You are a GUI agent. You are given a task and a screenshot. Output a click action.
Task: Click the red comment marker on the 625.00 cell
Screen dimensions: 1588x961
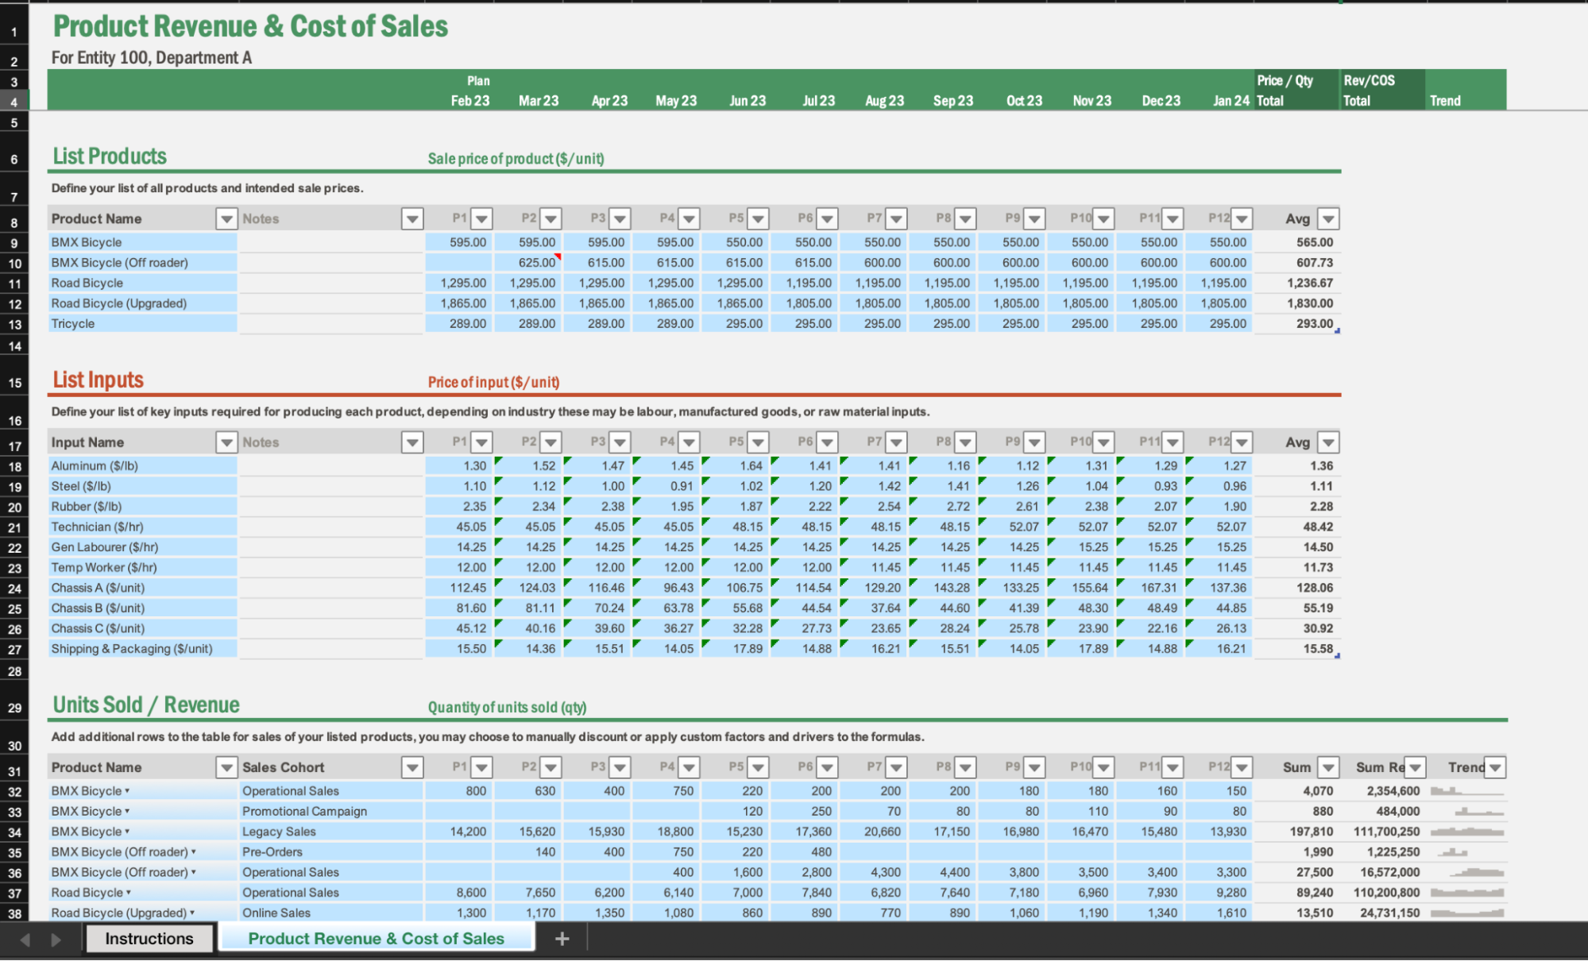click(558, 255)
